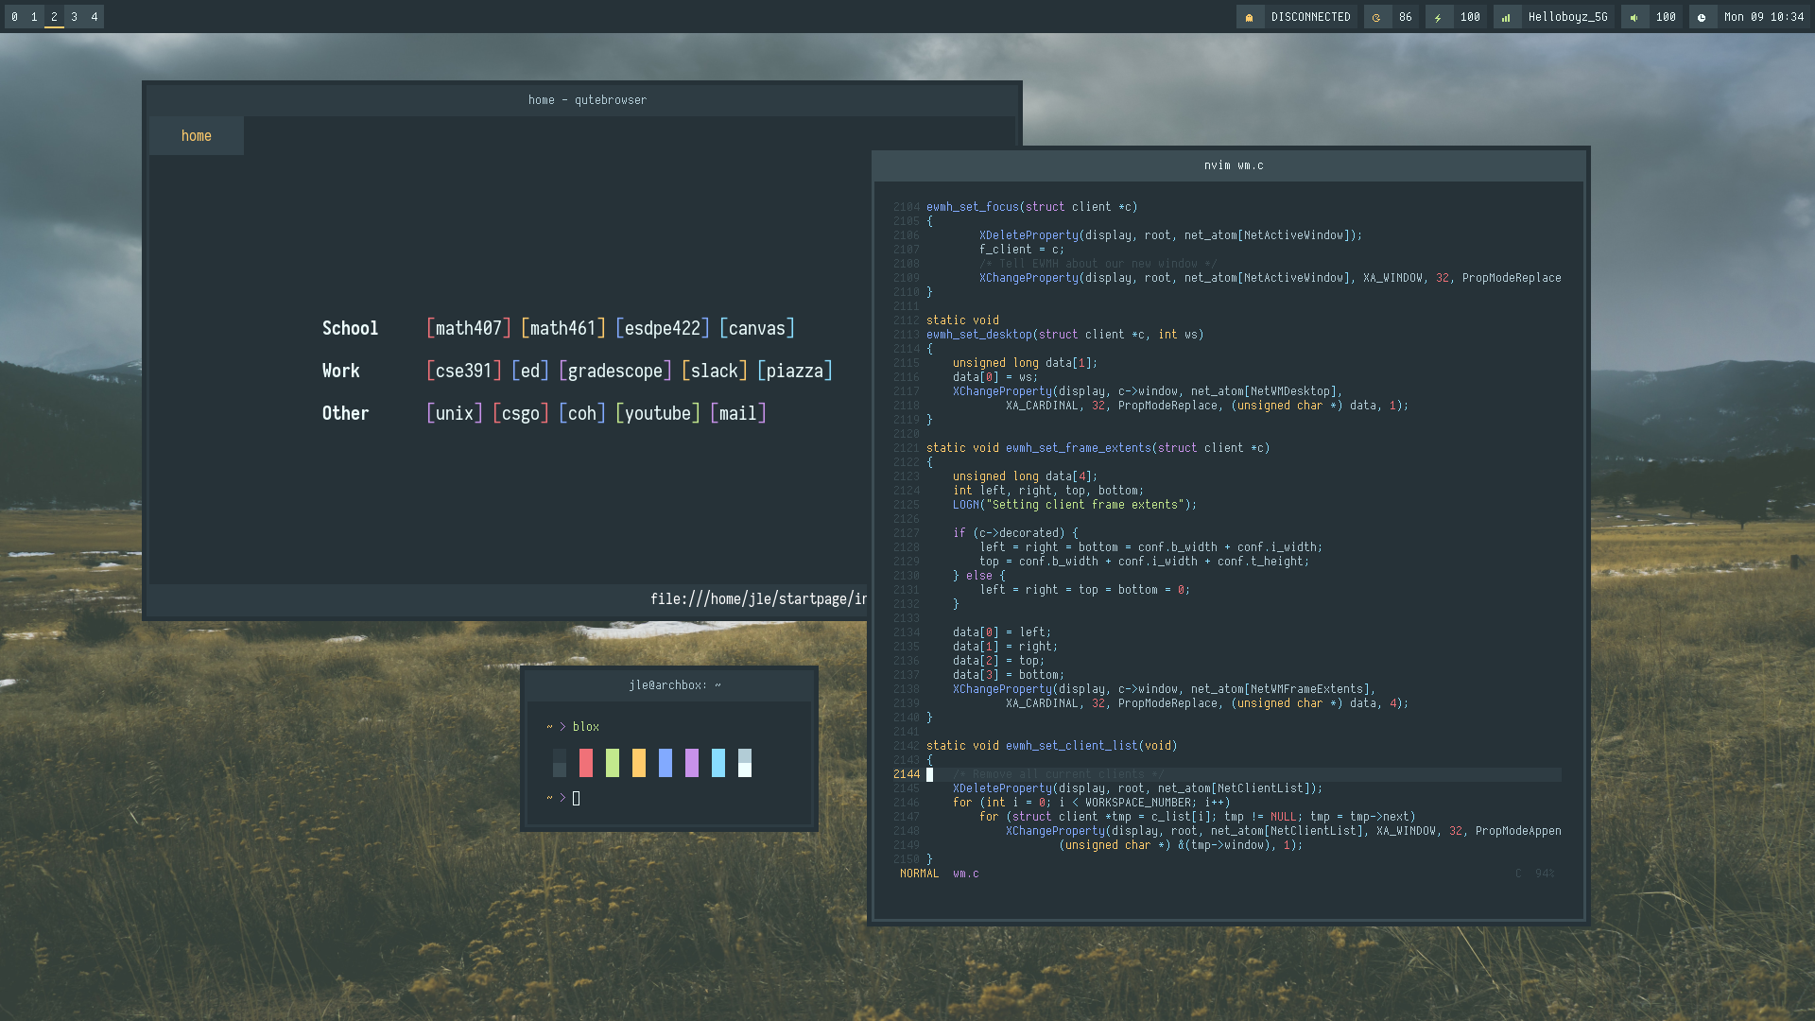Click the red color block in terminal

586,763
